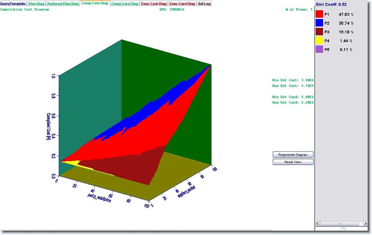Viewport: 372px width, 235px height.
Task: View the Sel Log tab
Action: click(x=205, y=4)
